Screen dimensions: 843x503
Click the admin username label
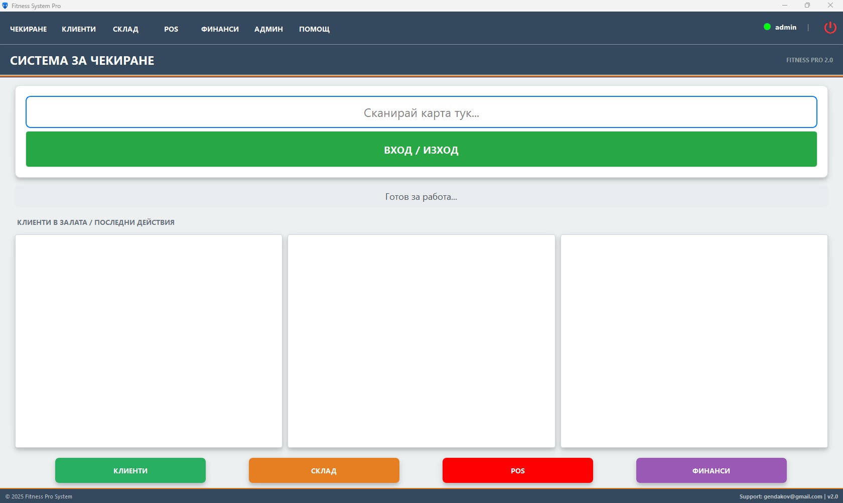coord(785,28)
